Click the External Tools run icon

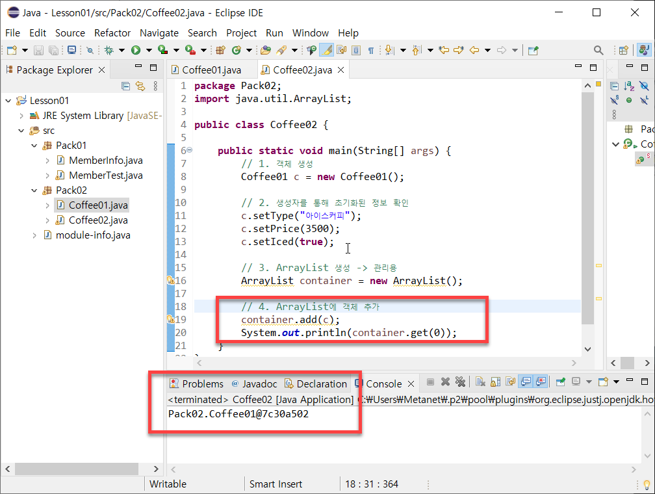coord(190,50)
